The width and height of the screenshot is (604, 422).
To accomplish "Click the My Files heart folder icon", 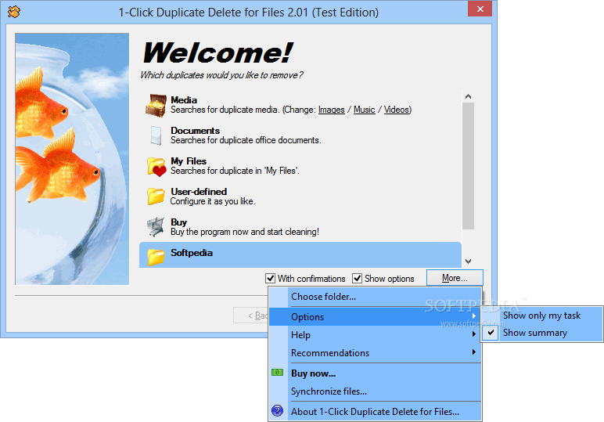I will pos(156,167).
